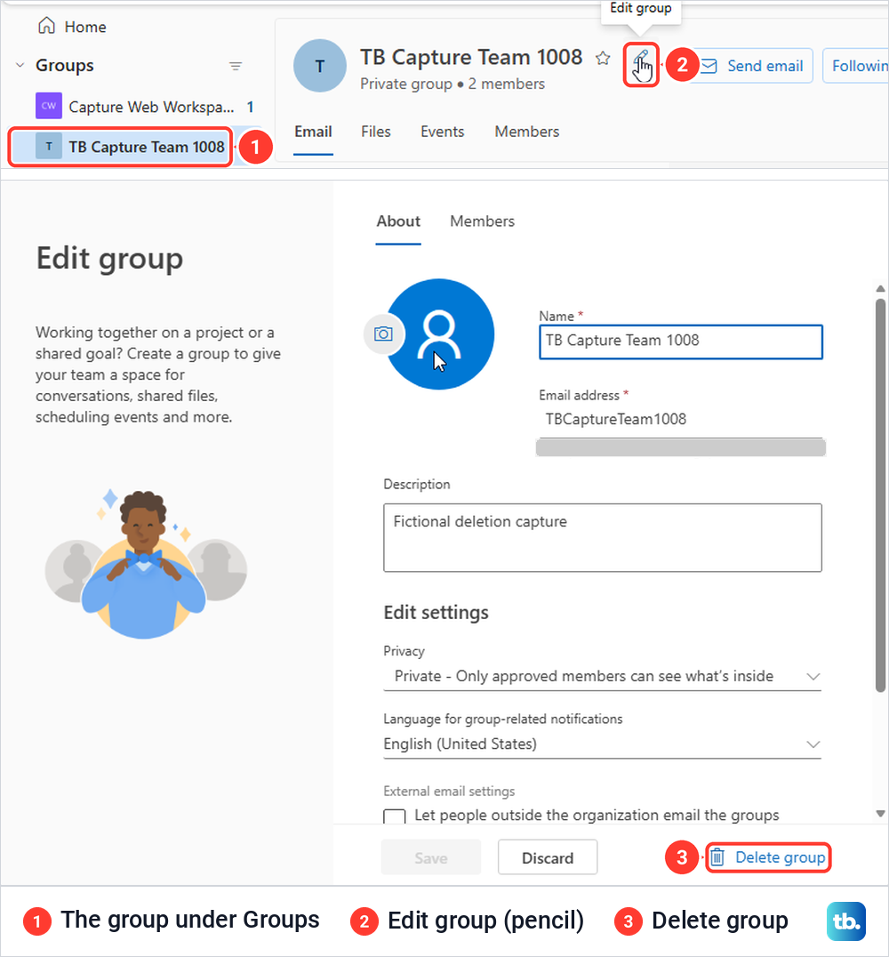
Task: Click the purple CW group avatar
Action: [49, 106]
